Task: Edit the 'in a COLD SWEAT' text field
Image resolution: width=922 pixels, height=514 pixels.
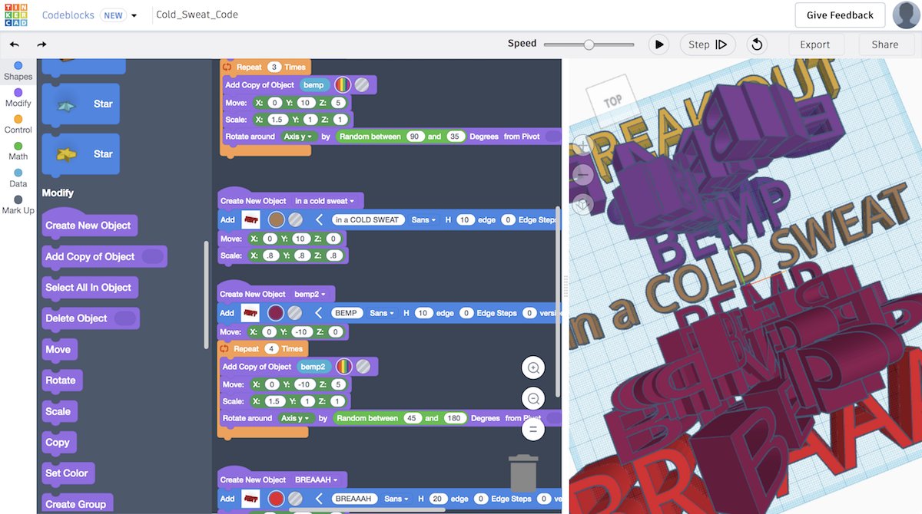Action: 368,219
